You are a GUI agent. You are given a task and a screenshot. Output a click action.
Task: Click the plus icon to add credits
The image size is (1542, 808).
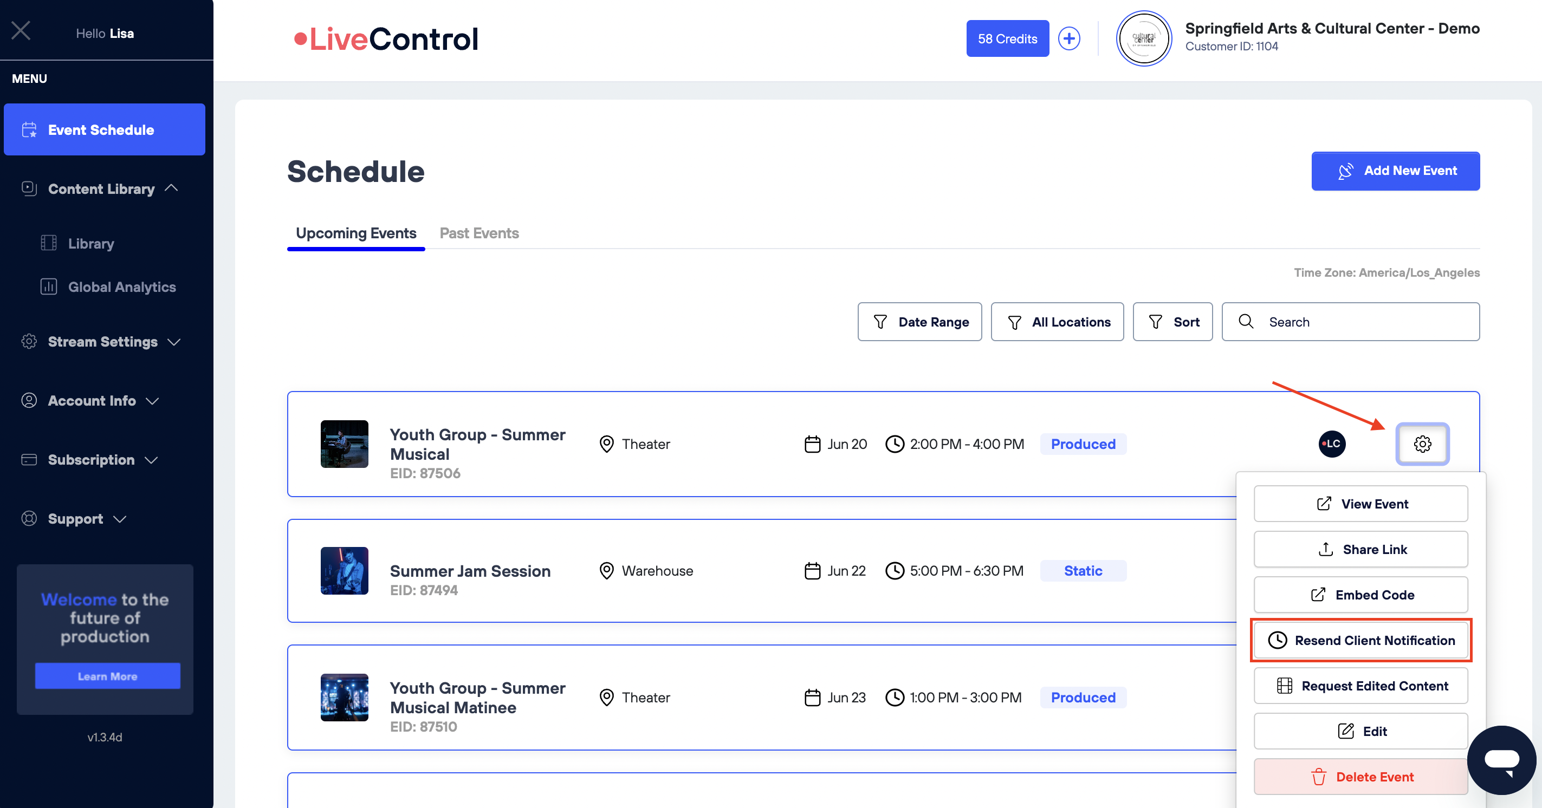(1069, 39)
